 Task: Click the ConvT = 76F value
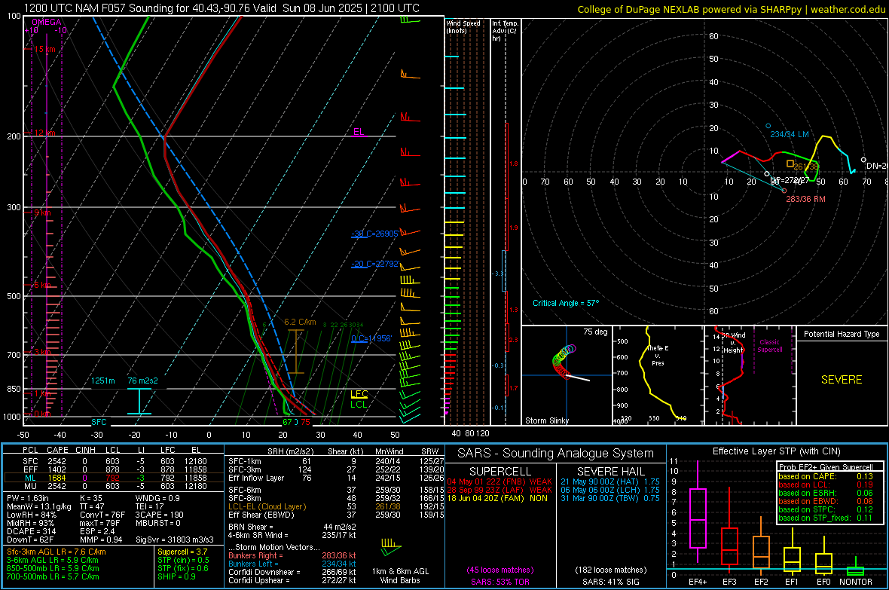(x=102, y=515)
